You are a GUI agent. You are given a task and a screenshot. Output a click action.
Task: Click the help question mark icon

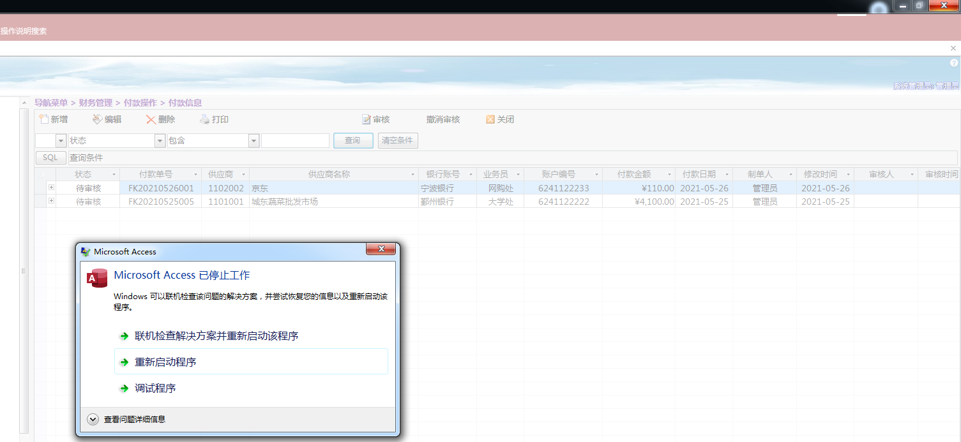click(954, 63)
